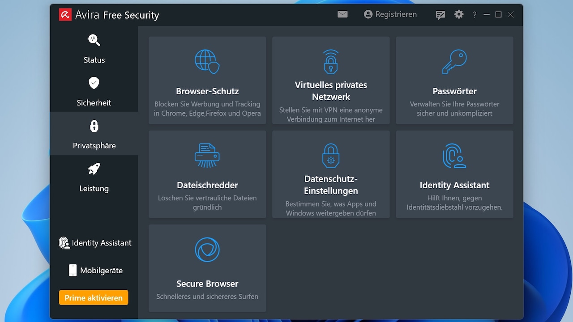Click the help question mark icon
Screen dimensions: 573x322
[475, 15]
